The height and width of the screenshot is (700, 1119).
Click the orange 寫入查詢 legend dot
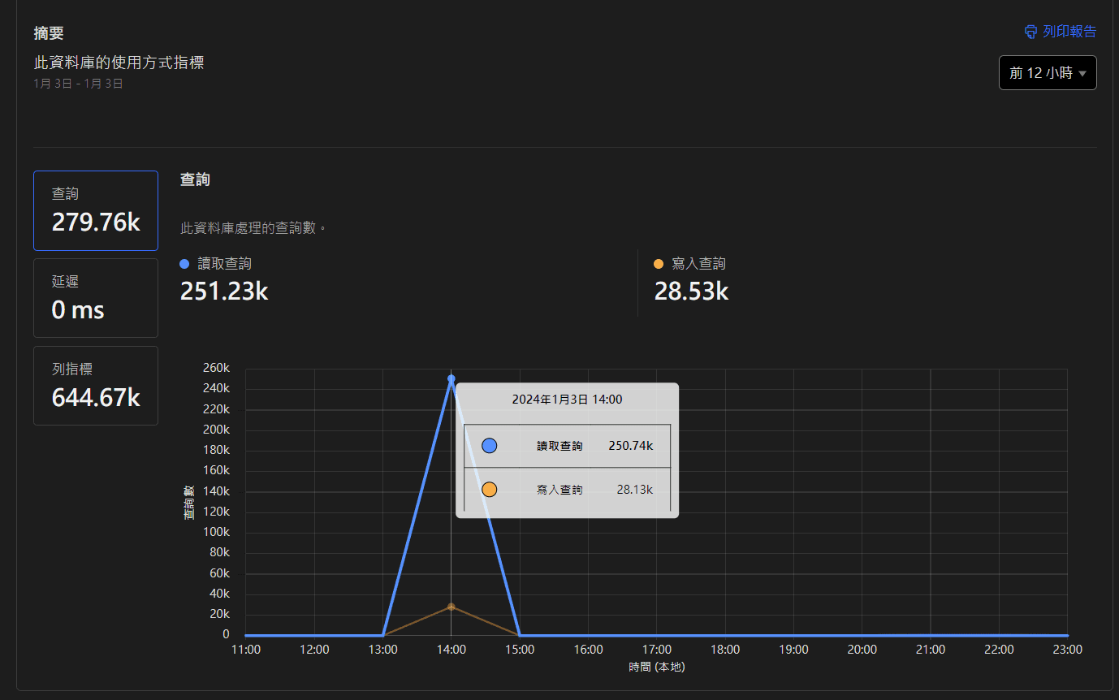coord(659,264)
